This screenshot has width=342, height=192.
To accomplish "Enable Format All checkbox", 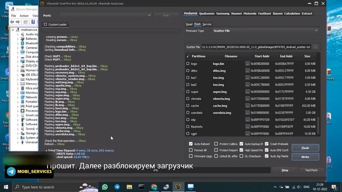I will pyautogui.click(x=191, y=150).
